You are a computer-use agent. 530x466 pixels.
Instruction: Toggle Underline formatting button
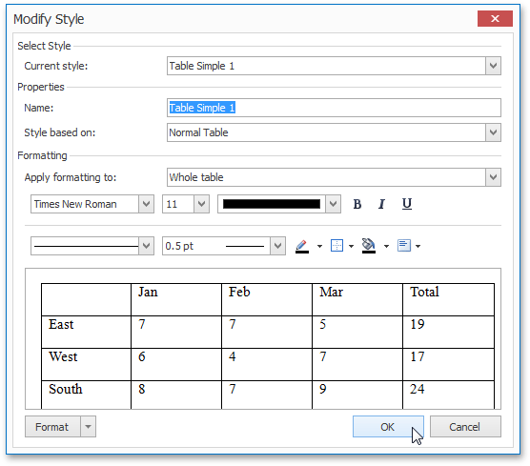pos(407,204)
